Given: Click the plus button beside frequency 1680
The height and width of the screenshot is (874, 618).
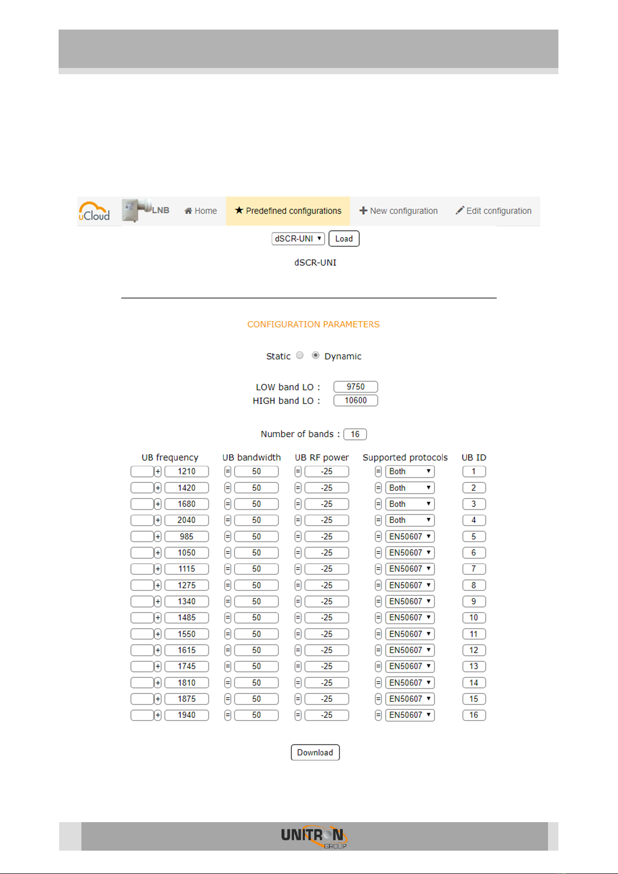Looking at the screenshot, I should coord(158,504).
